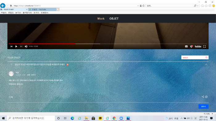Image resolution: width=216 pixels, height=121 pixels.
Task: Open the 110% zoom level dropdown
Action: (x=212, y=114)
